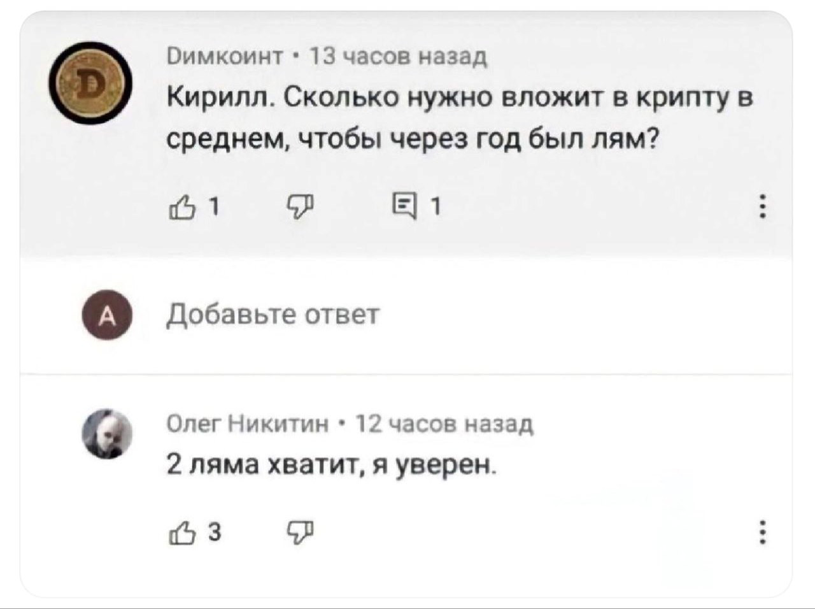Open the Димкоинт channel name link
Screen dimensions: 815x609
tap(225, 57)
